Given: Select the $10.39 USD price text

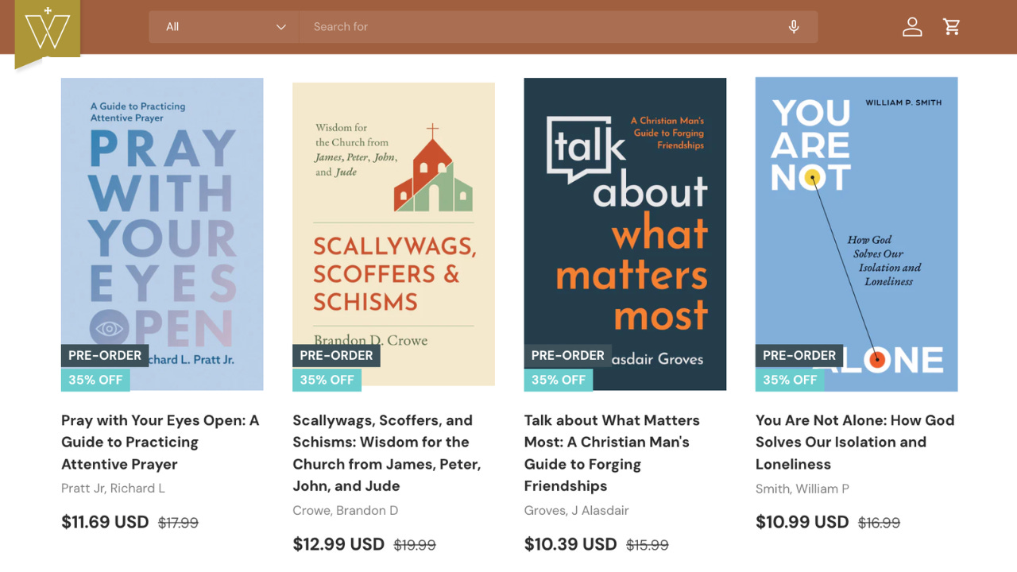Looking at the screenshot, I should [570, 544].
